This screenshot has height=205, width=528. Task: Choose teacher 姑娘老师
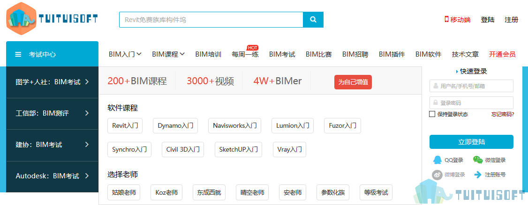click(124, 192)
